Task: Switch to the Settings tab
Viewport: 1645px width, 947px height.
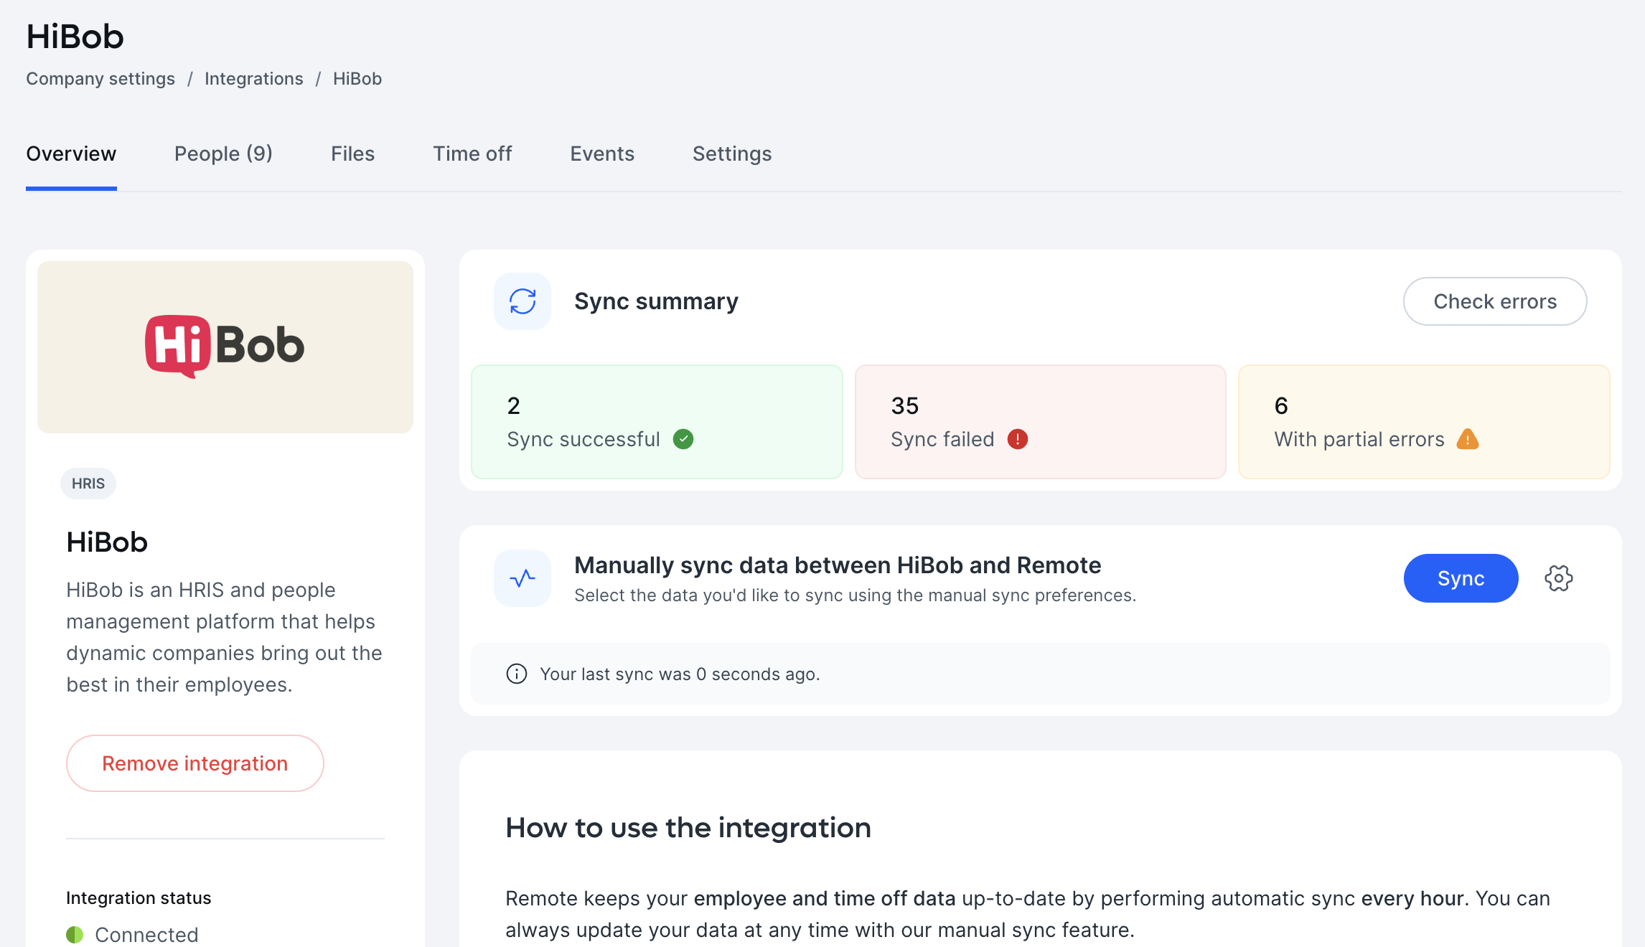Action: pos(731,154)
